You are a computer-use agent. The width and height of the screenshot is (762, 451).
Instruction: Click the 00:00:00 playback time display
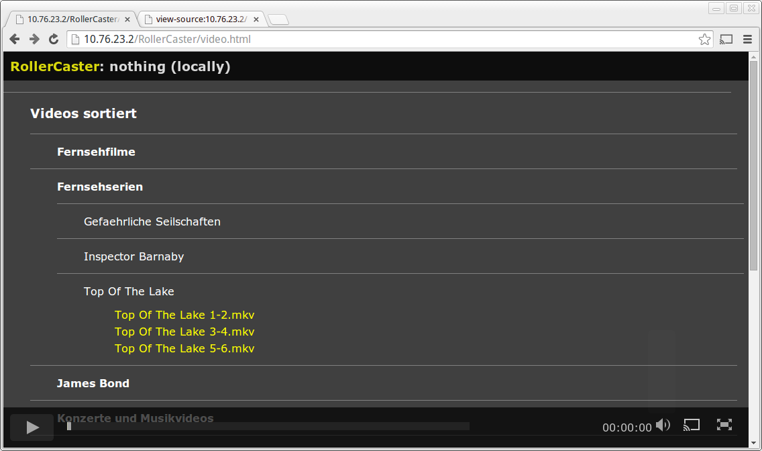627,428
